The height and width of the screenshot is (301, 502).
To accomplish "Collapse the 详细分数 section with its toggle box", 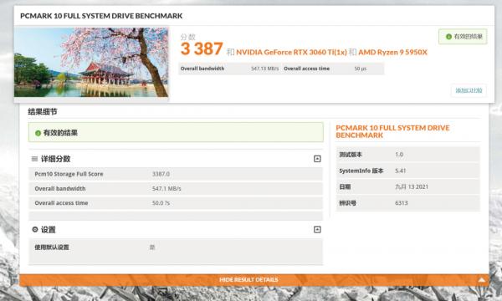I will [x=317, y=159].
